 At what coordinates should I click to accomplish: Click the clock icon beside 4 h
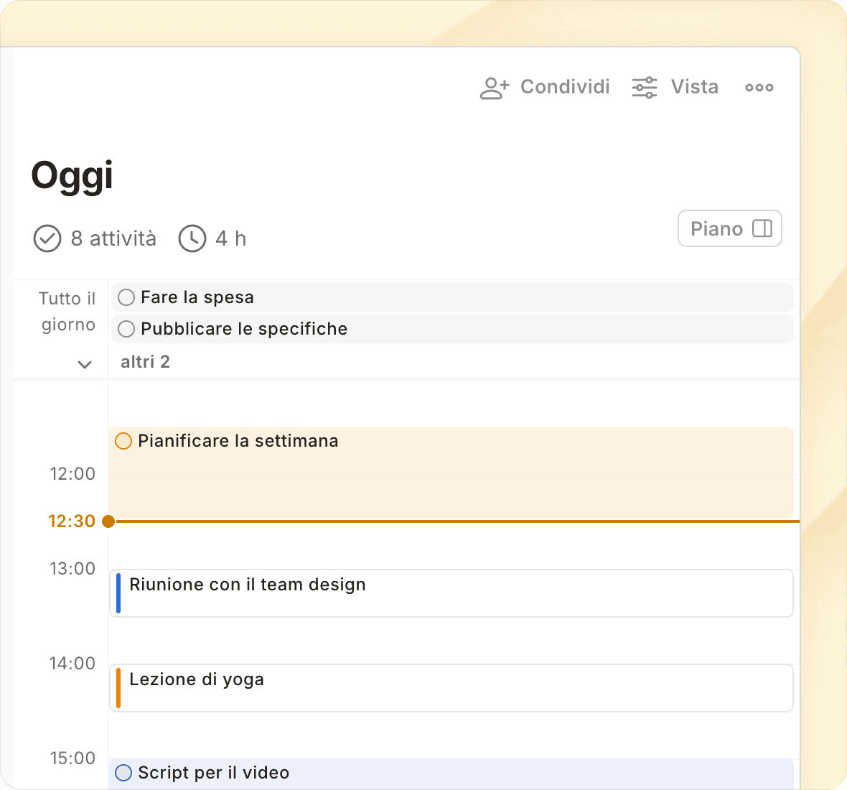[192, 238]
